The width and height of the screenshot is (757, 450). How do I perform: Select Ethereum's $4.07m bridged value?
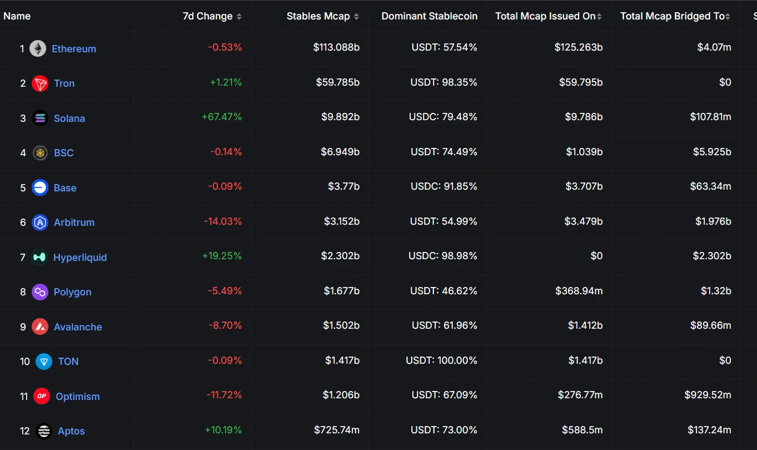point(714,47)
